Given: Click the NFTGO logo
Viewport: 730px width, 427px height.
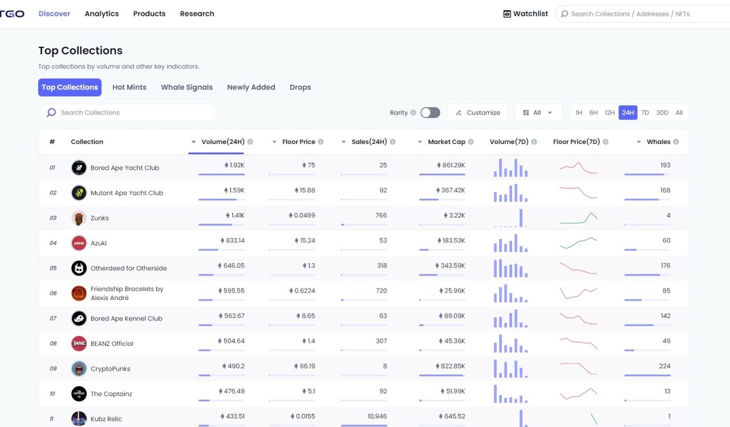Looking at the screenshot, I should pyautogui.click(x=11, y=14).
